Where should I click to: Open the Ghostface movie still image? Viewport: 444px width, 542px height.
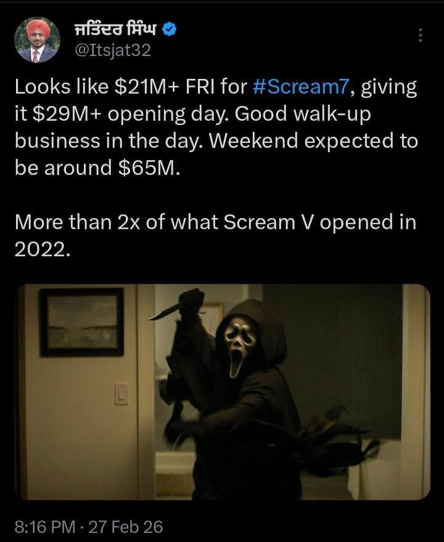[x=222, y=392]
